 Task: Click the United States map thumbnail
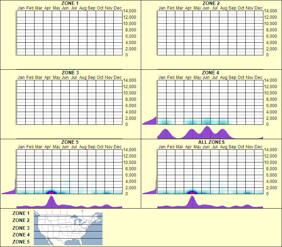(x=68, y=228)
